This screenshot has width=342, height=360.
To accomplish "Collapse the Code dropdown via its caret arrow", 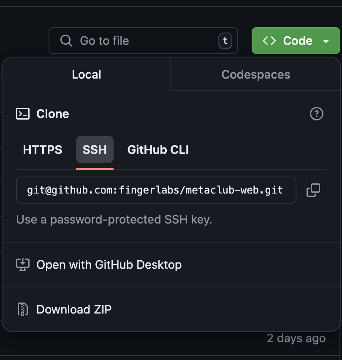I will (x=326, y=41).
